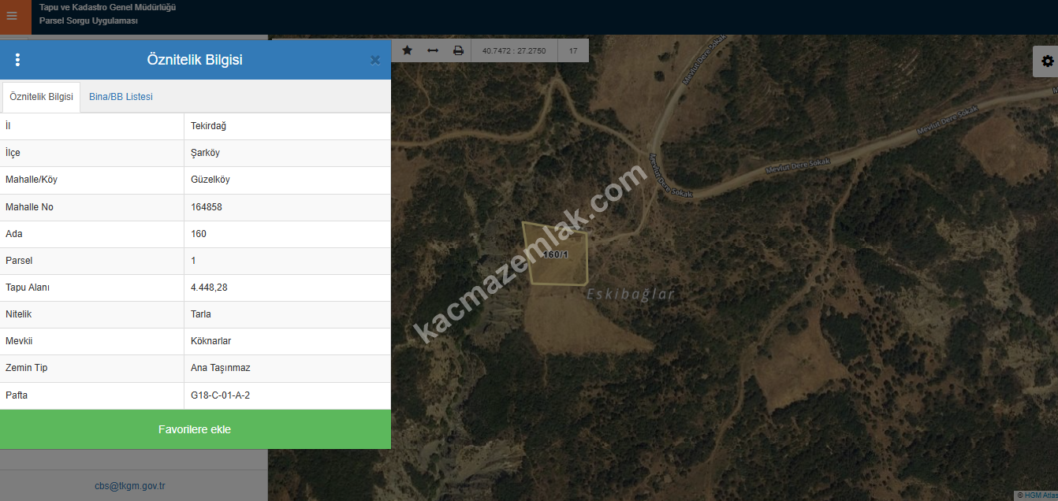The width and height of the screenshot is (1058, 501).
Task: Open the orange hamburger menu
Action: tap(12, 16)
